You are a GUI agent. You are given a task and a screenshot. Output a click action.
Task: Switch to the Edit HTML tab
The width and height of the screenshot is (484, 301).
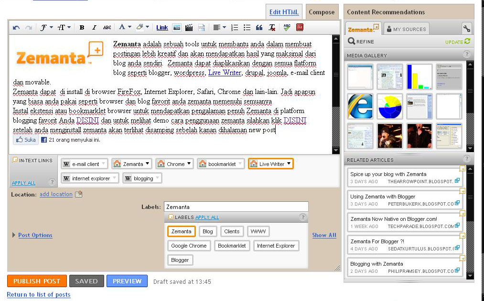point(284,12)
